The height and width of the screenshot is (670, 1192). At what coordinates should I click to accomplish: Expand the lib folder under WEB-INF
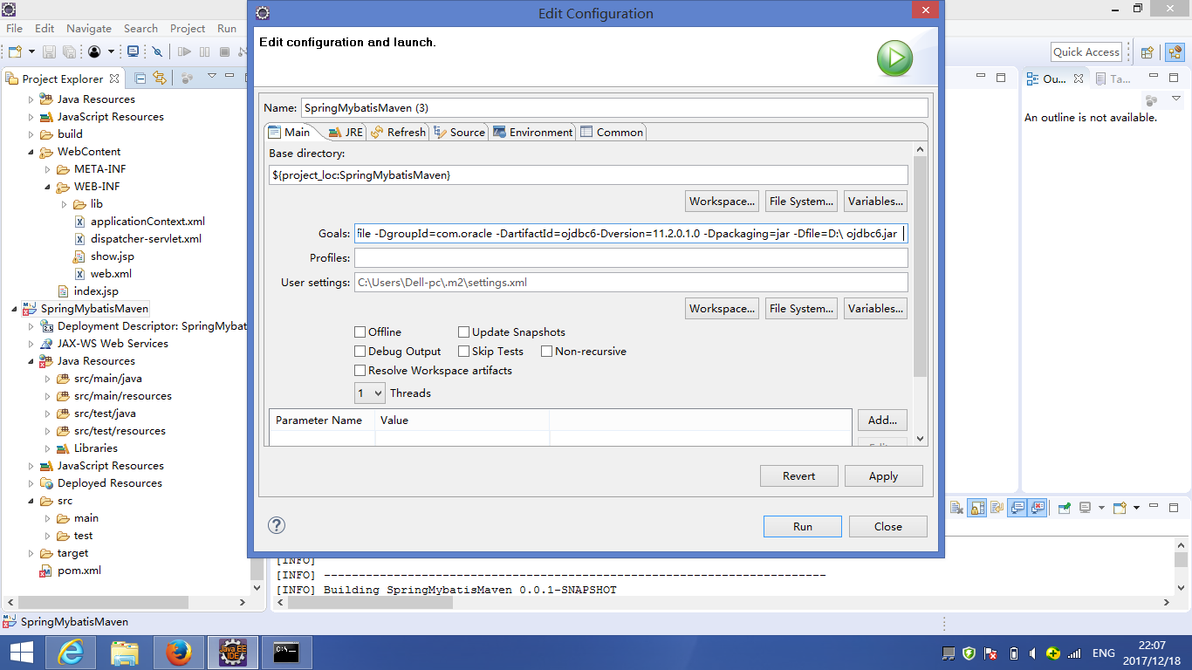click(65, 204)
